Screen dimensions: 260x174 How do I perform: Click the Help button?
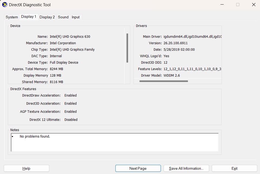tap(26, 168)
